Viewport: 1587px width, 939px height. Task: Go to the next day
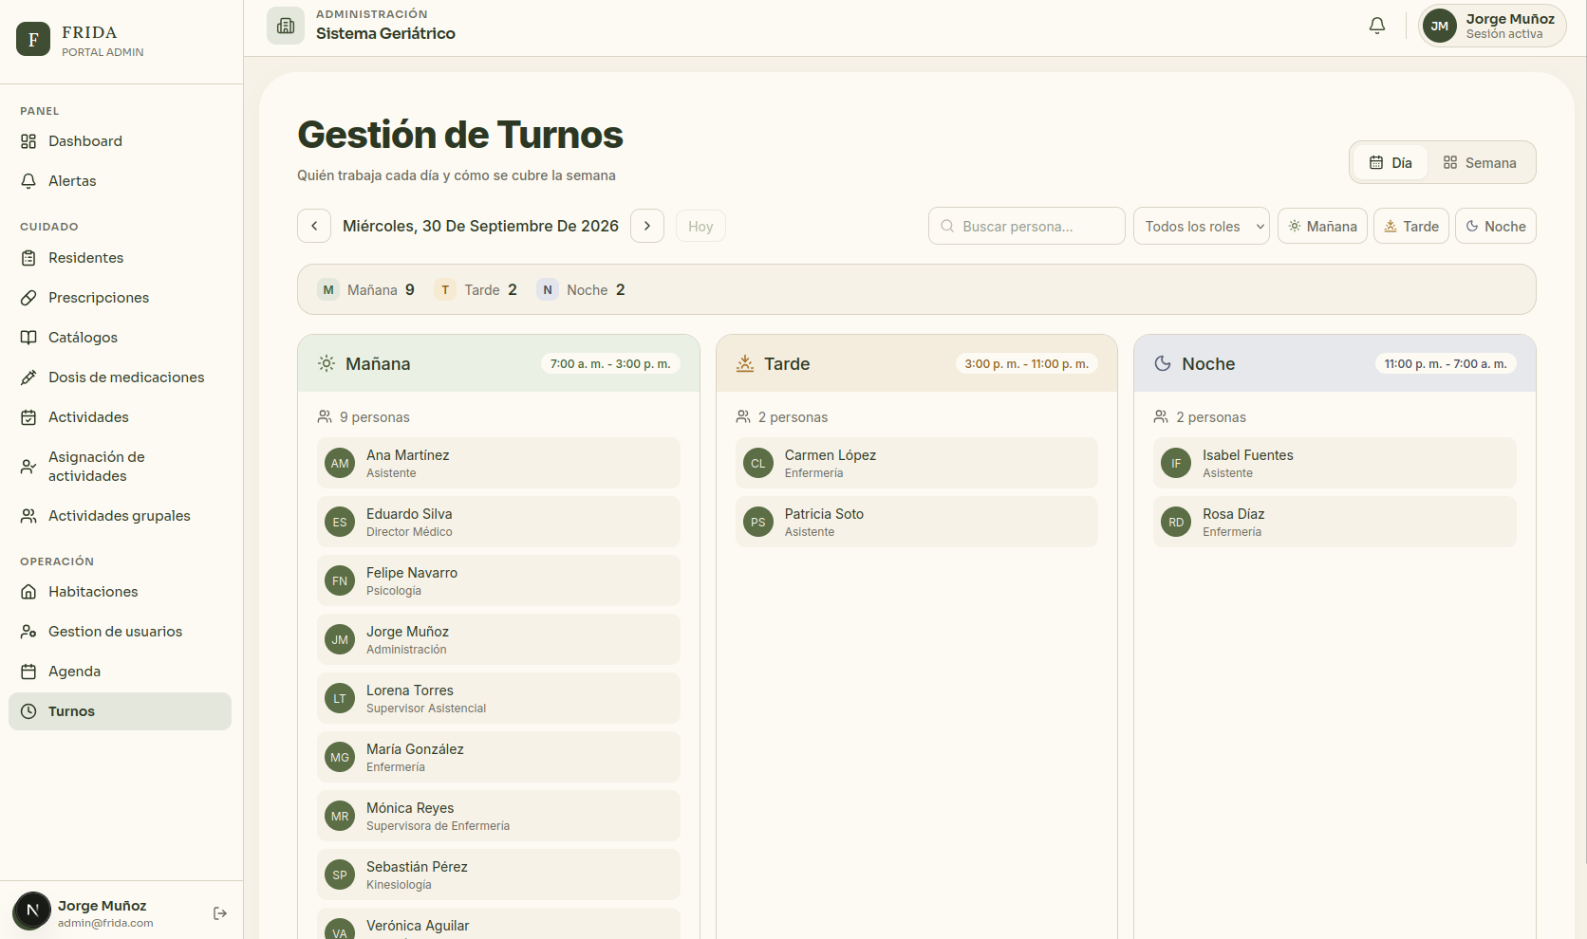(647, 226)
